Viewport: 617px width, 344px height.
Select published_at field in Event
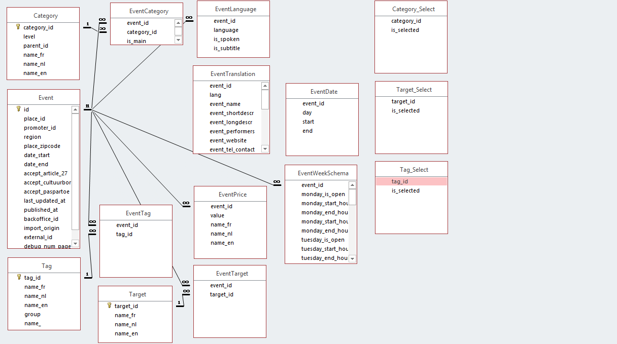(x=40, y=210)
